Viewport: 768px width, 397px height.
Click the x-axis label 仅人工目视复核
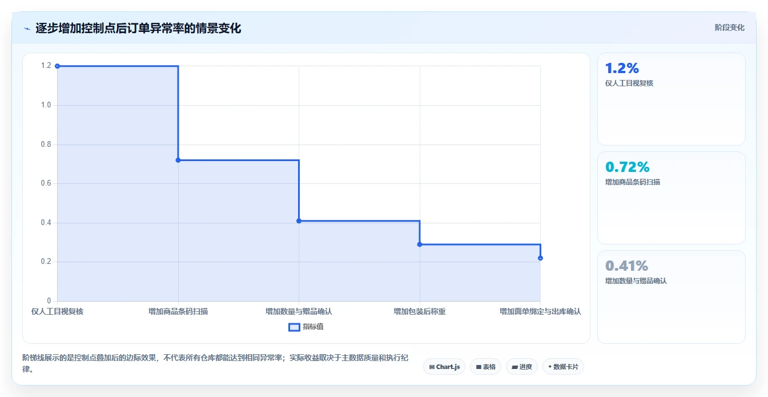coord(57,311)
